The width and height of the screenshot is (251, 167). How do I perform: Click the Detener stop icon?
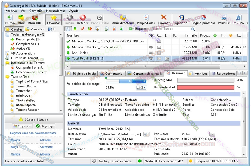tap(83, 19)
